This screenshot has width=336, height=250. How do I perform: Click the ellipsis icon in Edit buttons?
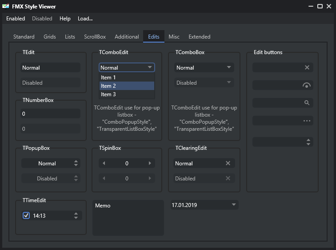point(307,121)
